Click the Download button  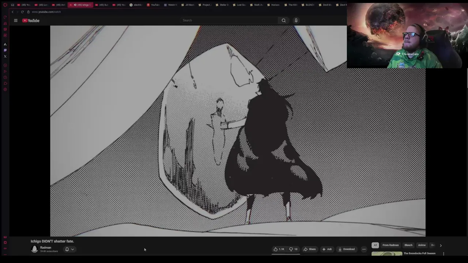click(x=346, y=249)
